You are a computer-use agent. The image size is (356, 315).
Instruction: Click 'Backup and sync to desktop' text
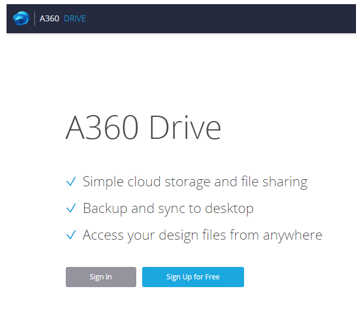tap(168, 209)
